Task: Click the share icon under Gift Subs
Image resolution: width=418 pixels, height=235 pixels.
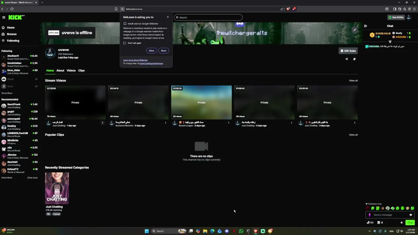Action: 346,59
